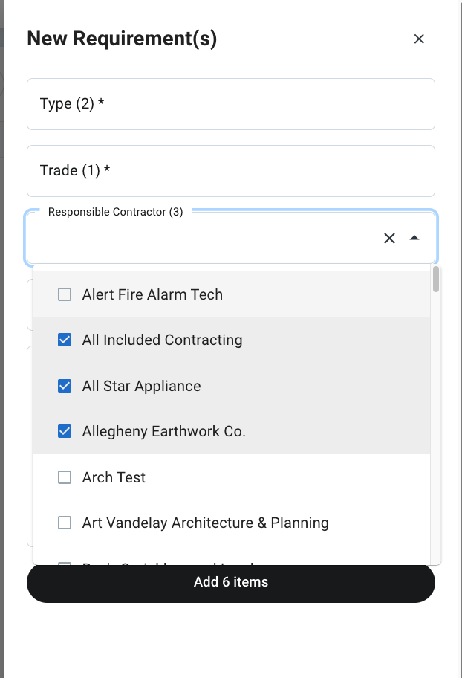
Task: Select the Art Vandelay list row
Action: [x=204, y=523]
